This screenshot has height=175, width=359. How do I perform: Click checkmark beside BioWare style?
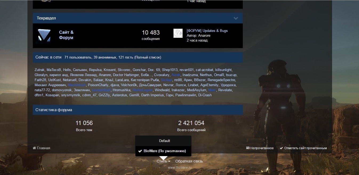point(140,151)
